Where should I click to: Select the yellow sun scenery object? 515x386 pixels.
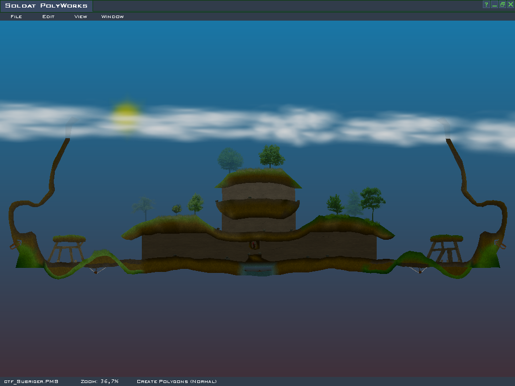[126, 114]
